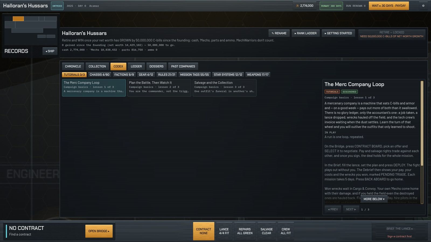Switch to the CHRONICLE tab
Screen dimensions: 431x242
pyautogui.click(x=73, y=66)
